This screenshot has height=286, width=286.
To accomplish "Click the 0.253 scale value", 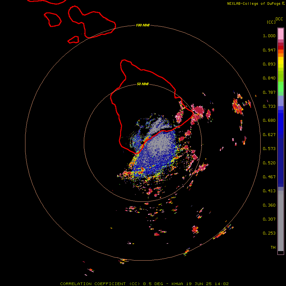I will tap(269, 233).
